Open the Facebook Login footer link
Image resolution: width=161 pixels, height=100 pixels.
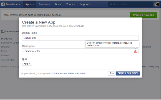(10, 43)
